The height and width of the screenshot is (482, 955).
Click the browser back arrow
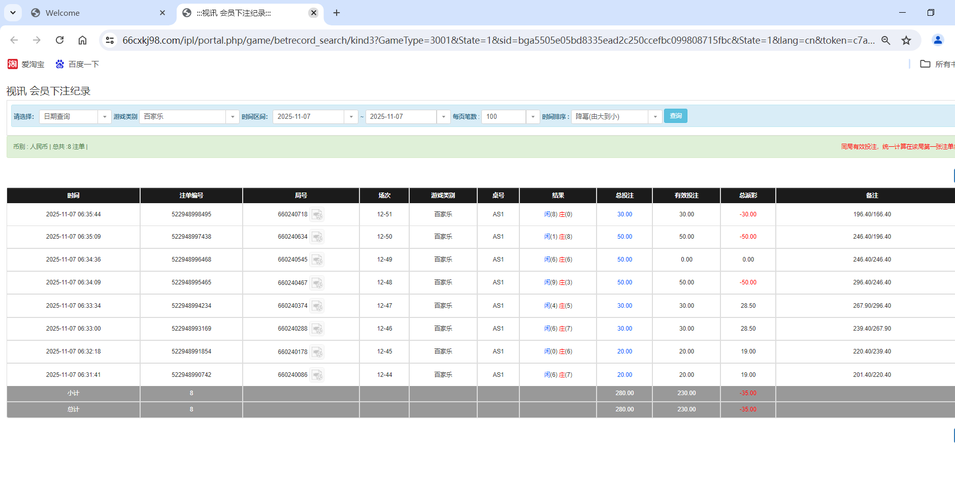14,40
